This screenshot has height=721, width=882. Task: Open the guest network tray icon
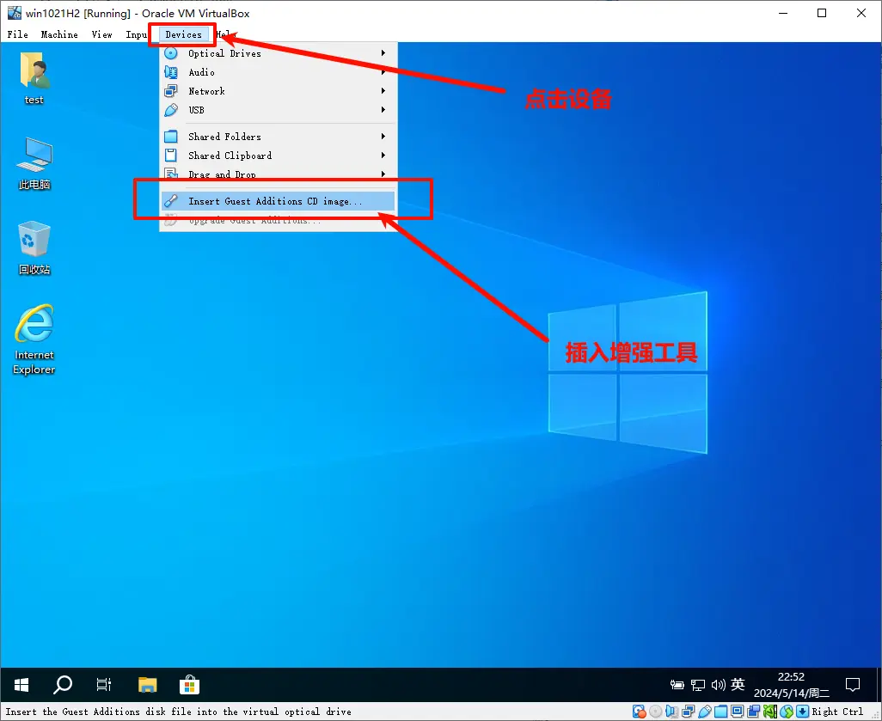tap(698, 684)
